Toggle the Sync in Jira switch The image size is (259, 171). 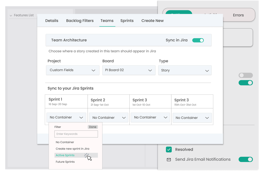point(198,40)
